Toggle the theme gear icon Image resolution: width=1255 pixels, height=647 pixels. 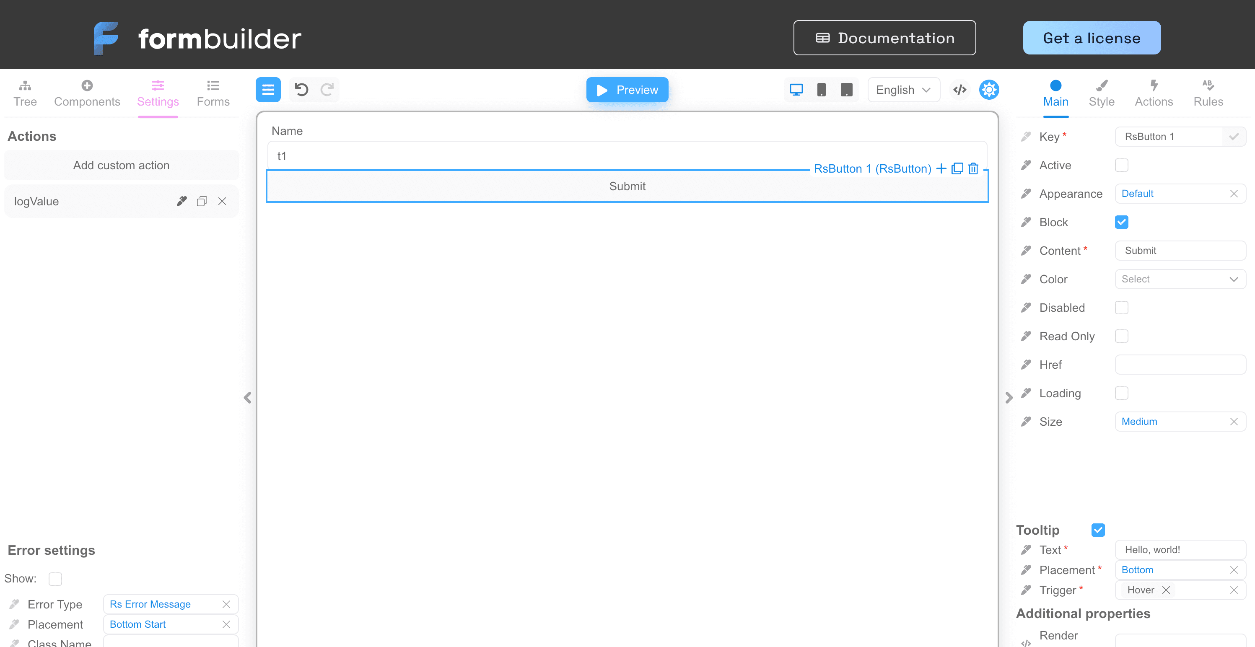(x=988, y=90)
